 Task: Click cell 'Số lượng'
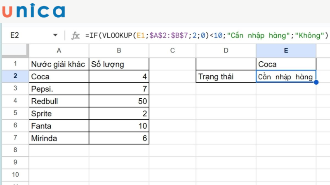[119, 64]
